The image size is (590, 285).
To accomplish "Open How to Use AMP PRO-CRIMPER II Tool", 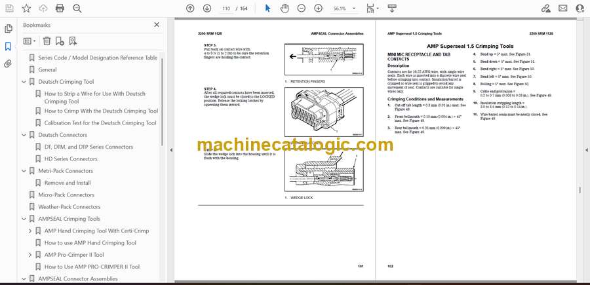I will click(92, 267).
